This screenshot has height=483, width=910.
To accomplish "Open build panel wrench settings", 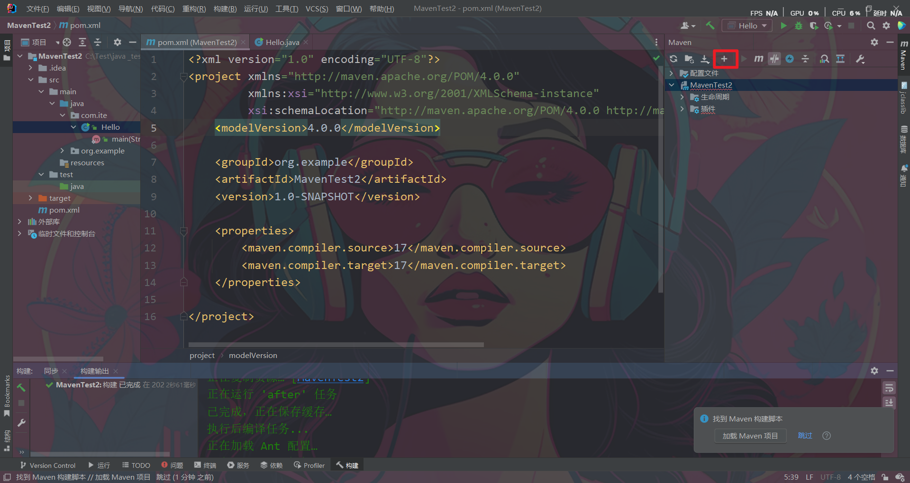I will coord(21,423).
